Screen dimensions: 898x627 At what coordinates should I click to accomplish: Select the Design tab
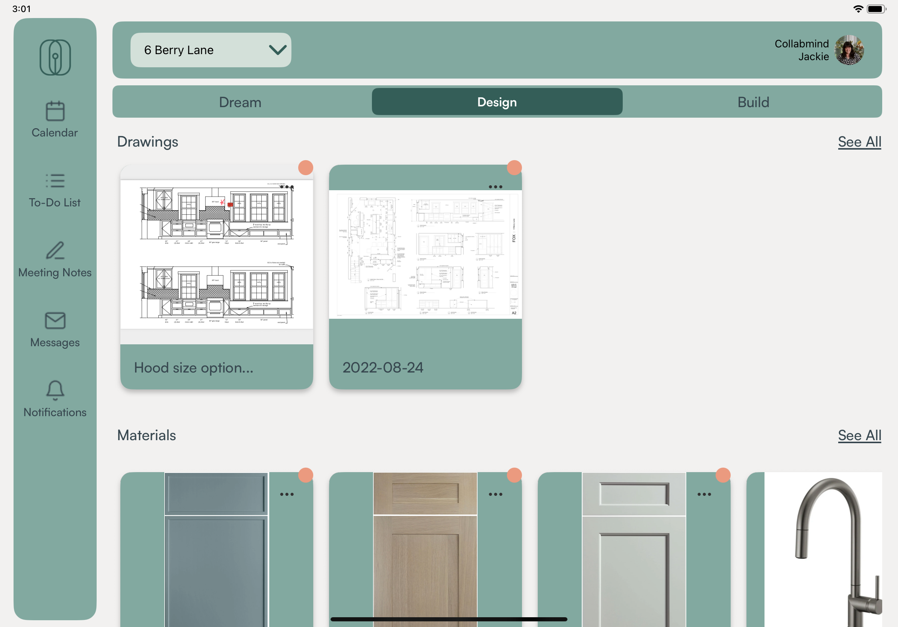497,102
